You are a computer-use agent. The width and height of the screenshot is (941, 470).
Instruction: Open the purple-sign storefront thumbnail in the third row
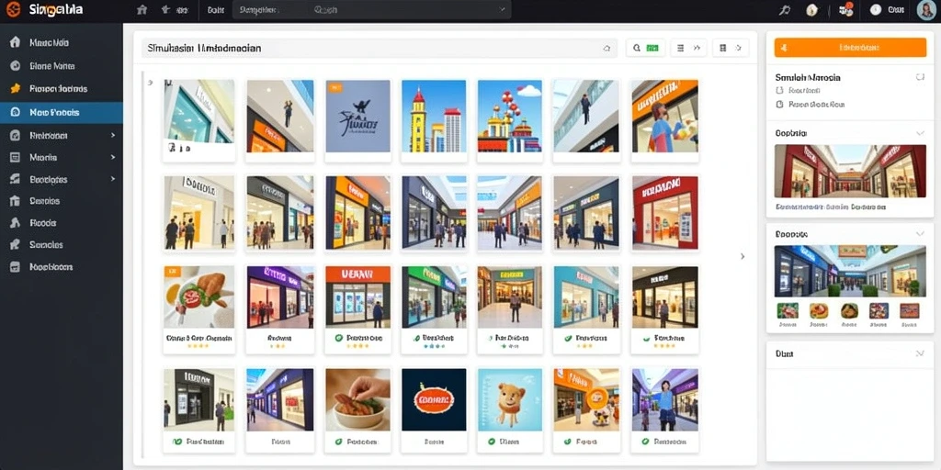pyautogui.click(x=279, y=297)
